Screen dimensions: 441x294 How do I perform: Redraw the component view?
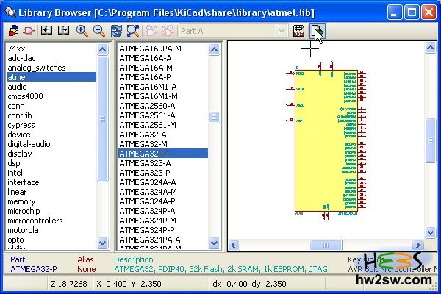click(x=116, y=31)
